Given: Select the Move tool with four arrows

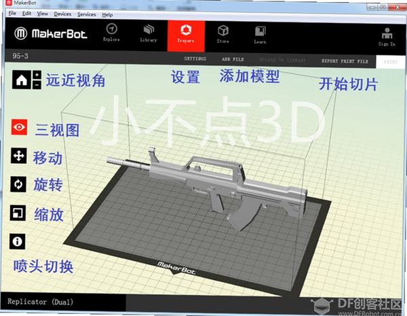Looking at the screenshot, I should tap(19, 156).
